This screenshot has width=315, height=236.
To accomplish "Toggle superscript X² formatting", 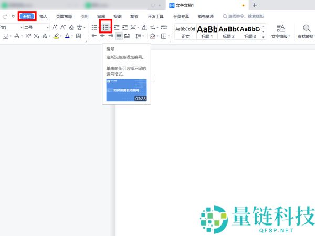I will click(x=28, y=36).
